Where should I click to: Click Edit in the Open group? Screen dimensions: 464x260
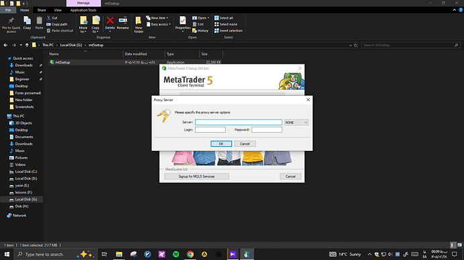198,24
